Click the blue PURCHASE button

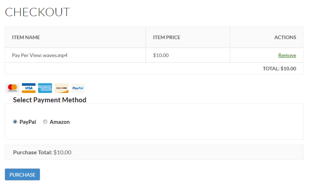tap(22, 174)
